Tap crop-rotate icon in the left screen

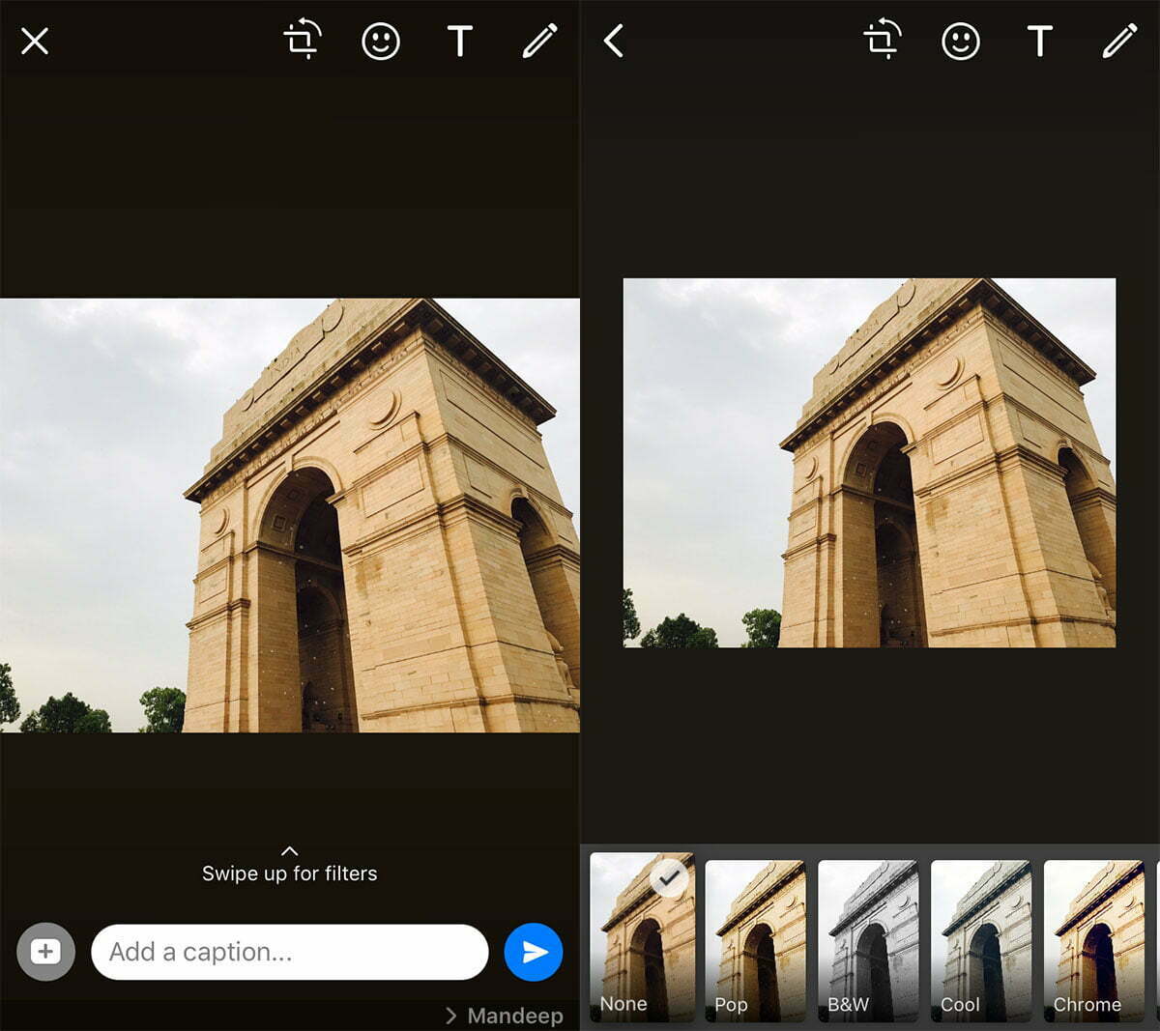[302, 41]
